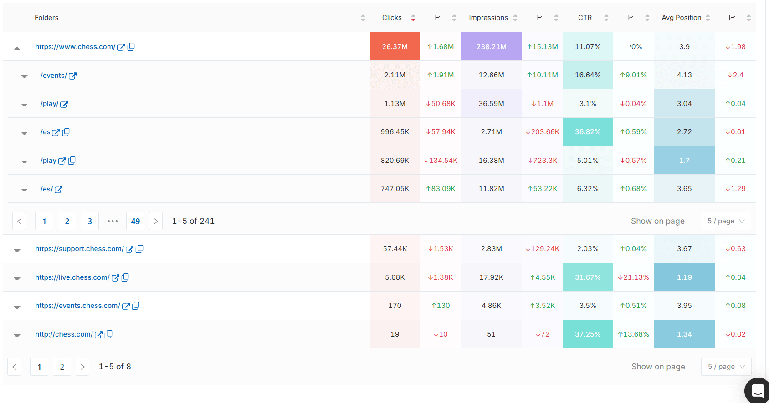Screen dimensions: 769x403
Task: Open https://www.chess.com/ in new tab icon
Action: click(121, 47)
